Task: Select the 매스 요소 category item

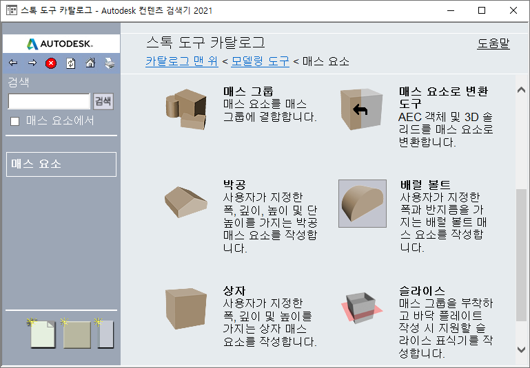Action: coord(61,164)
